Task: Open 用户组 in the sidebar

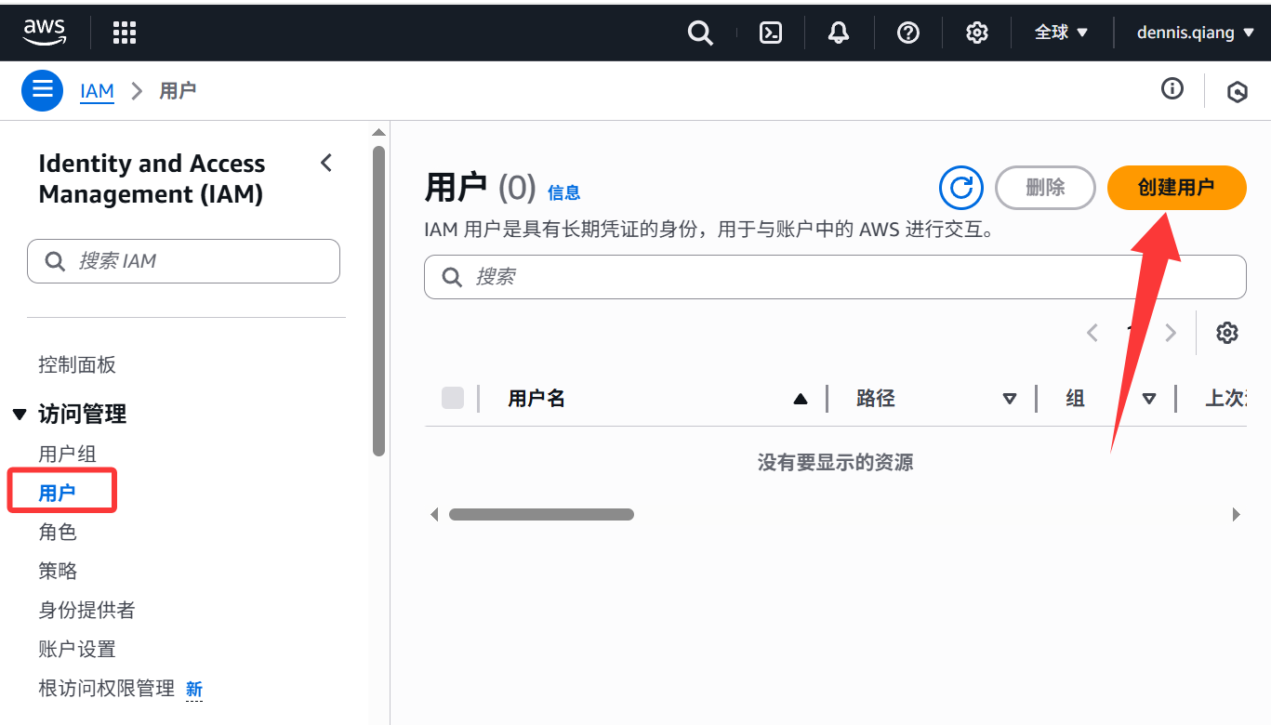Action: point(67,454)
